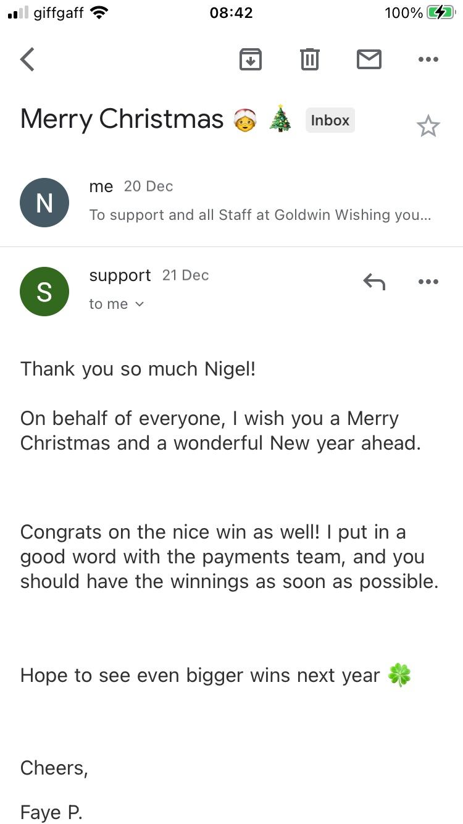Screen dimensions: 463x824
Task: Delete the email with trash icon
Action: (309, 59)
